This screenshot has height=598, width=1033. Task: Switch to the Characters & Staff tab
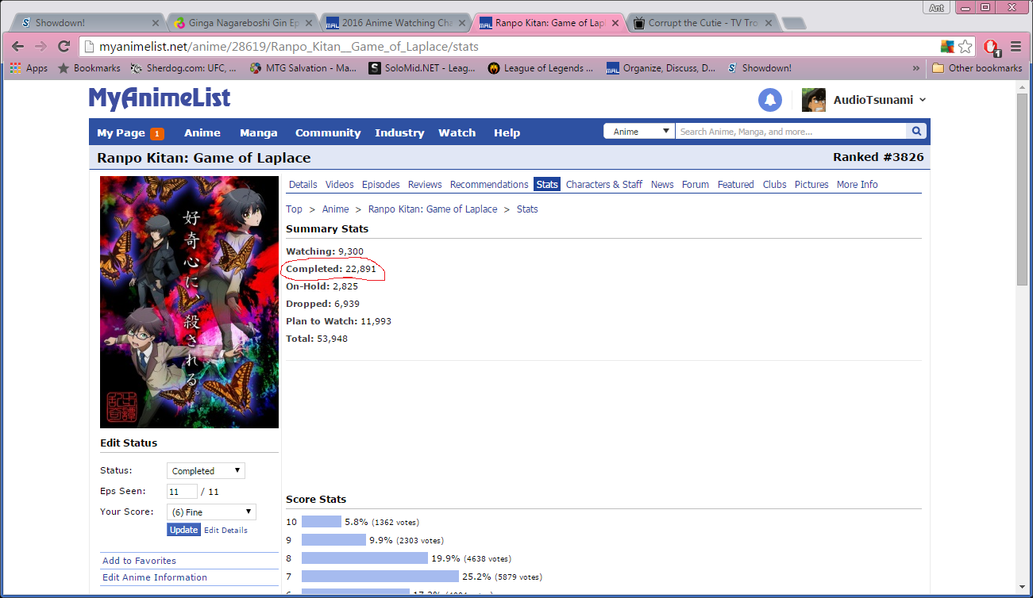(x=604, y=185)
